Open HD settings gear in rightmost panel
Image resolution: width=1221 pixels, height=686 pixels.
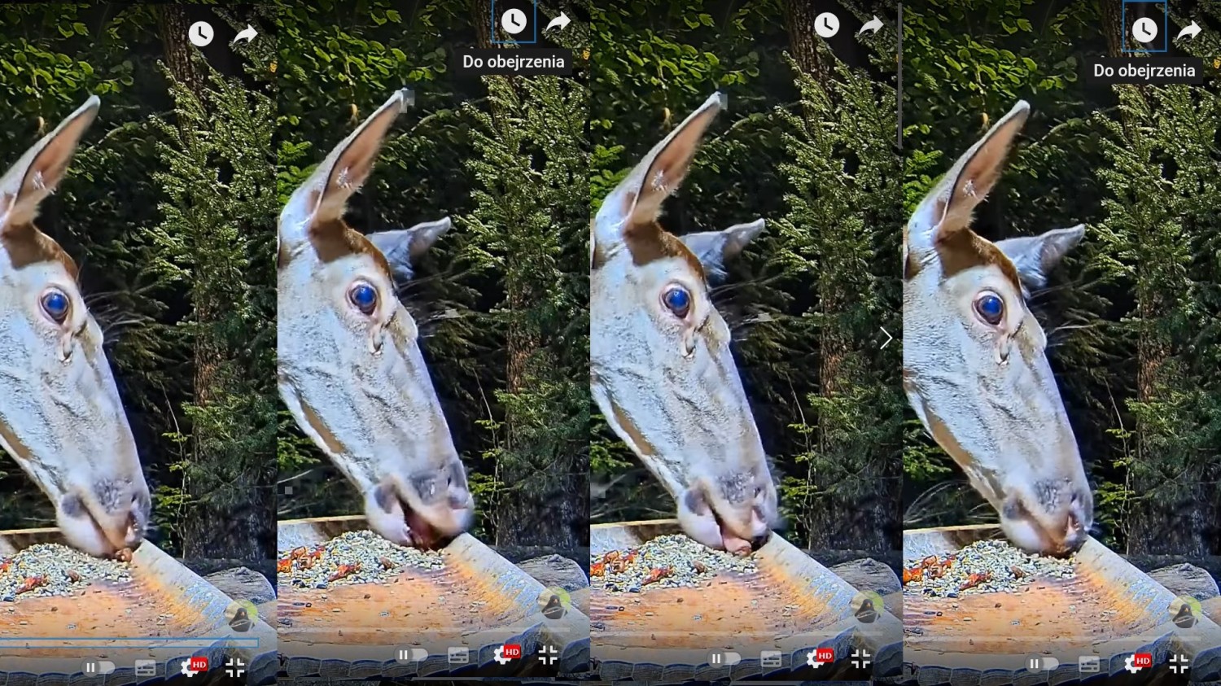[x=1136, y=663]
